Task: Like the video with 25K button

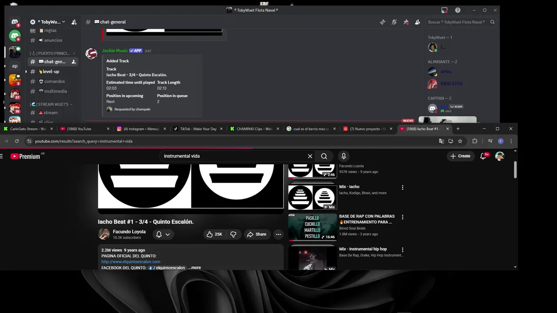Action: click(214, 234)
